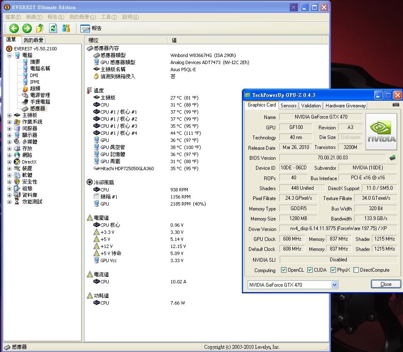Expand the 作業系統 tree node
This screenshot has width=403, height=352.
coord(9,122)
